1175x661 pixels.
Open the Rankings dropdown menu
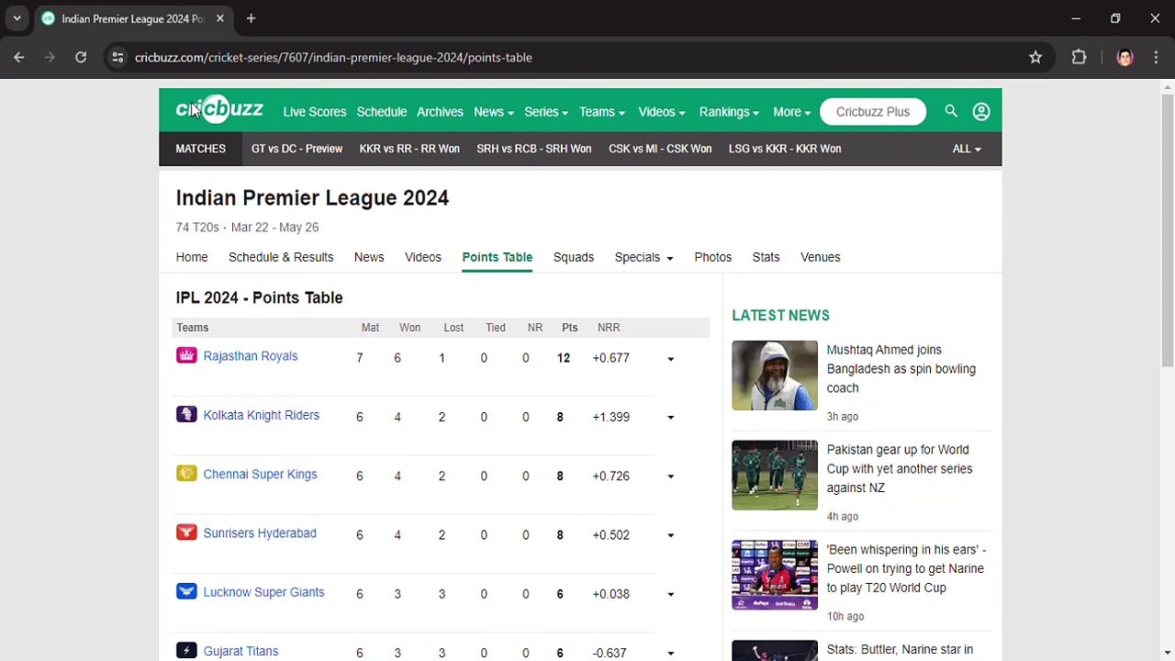tap(729, 112)
